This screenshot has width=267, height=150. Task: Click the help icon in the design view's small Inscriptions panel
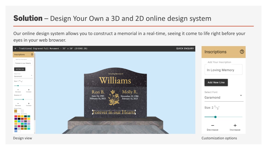click(x=32, y=54)
